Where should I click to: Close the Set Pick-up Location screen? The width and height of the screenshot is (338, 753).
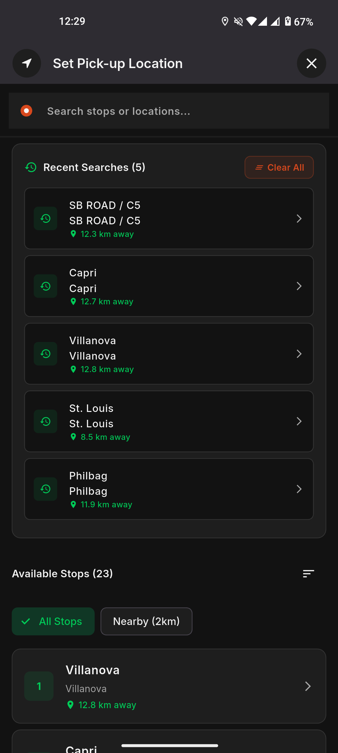click(311, 63)
